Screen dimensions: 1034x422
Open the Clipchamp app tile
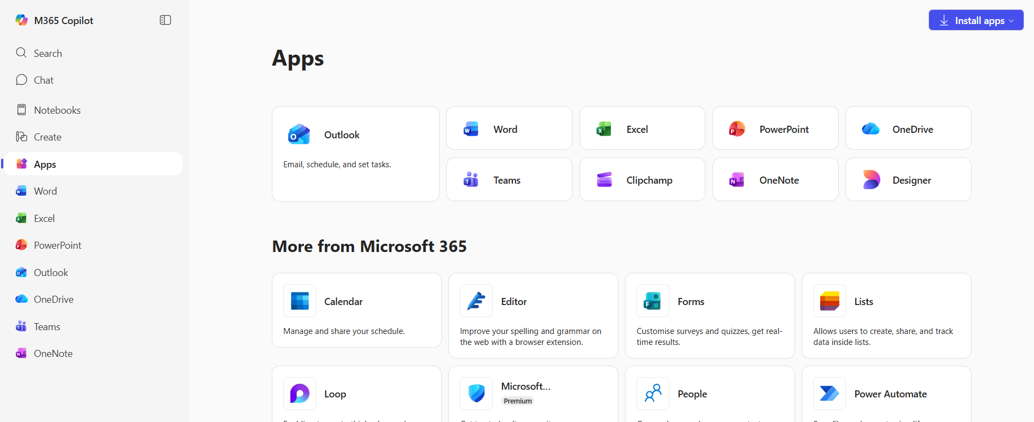click(x=642, y=179)
